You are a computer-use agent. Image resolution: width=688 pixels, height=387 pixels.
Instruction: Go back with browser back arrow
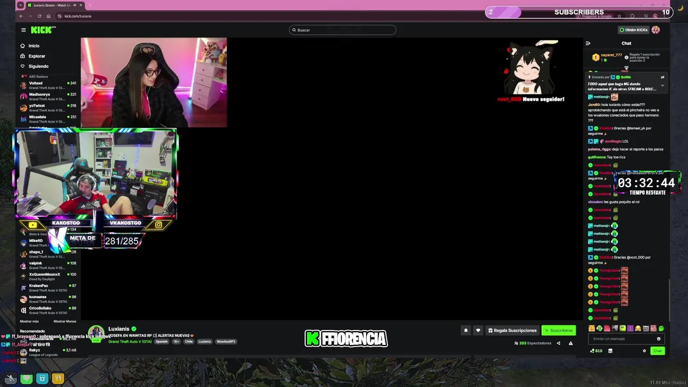(21, 16)
